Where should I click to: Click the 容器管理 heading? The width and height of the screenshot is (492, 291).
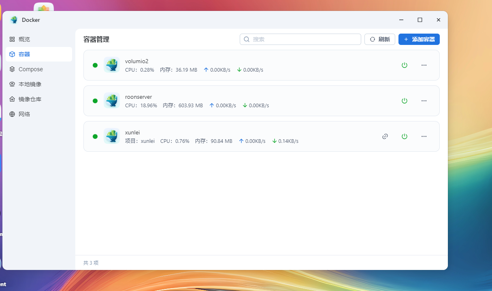(96, 39)
